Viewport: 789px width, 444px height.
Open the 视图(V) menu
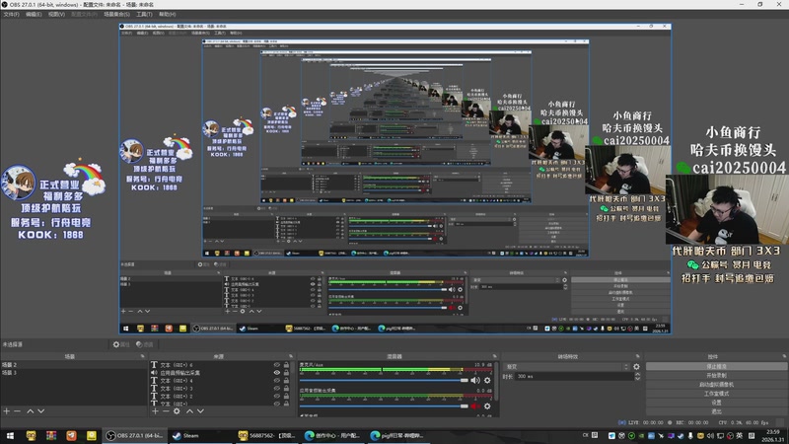(56, 14)
